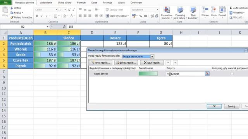Switch to the Układ strony tab

[65, 3]
